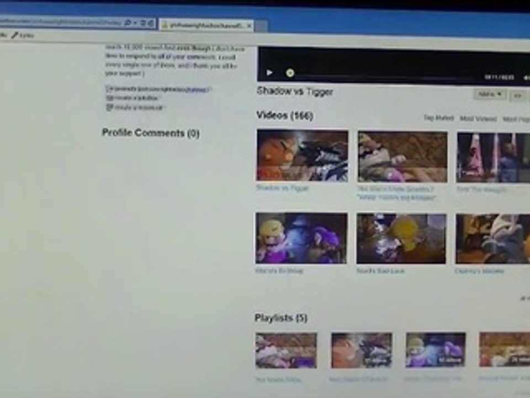Open the Formspring link in the profile description
This screenshot has height=398, width=530.
(159, 90)
